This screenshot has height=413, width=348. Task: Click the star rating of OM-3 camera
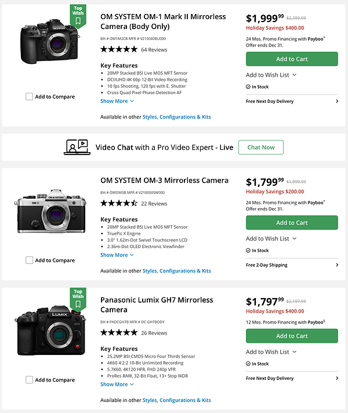(119, 203)
